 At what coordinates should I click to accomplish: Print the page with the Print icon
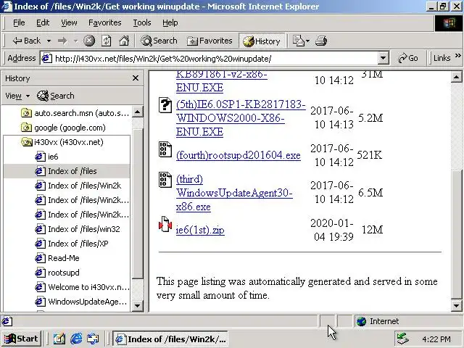point(321,41)
